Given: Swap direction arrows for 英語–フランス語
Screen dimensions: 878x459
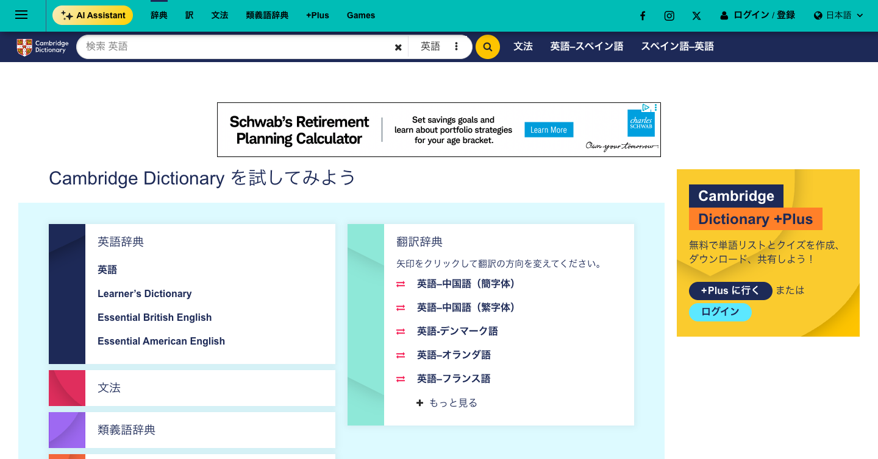Looking at the screenshot, I should (x=401, y=379).
